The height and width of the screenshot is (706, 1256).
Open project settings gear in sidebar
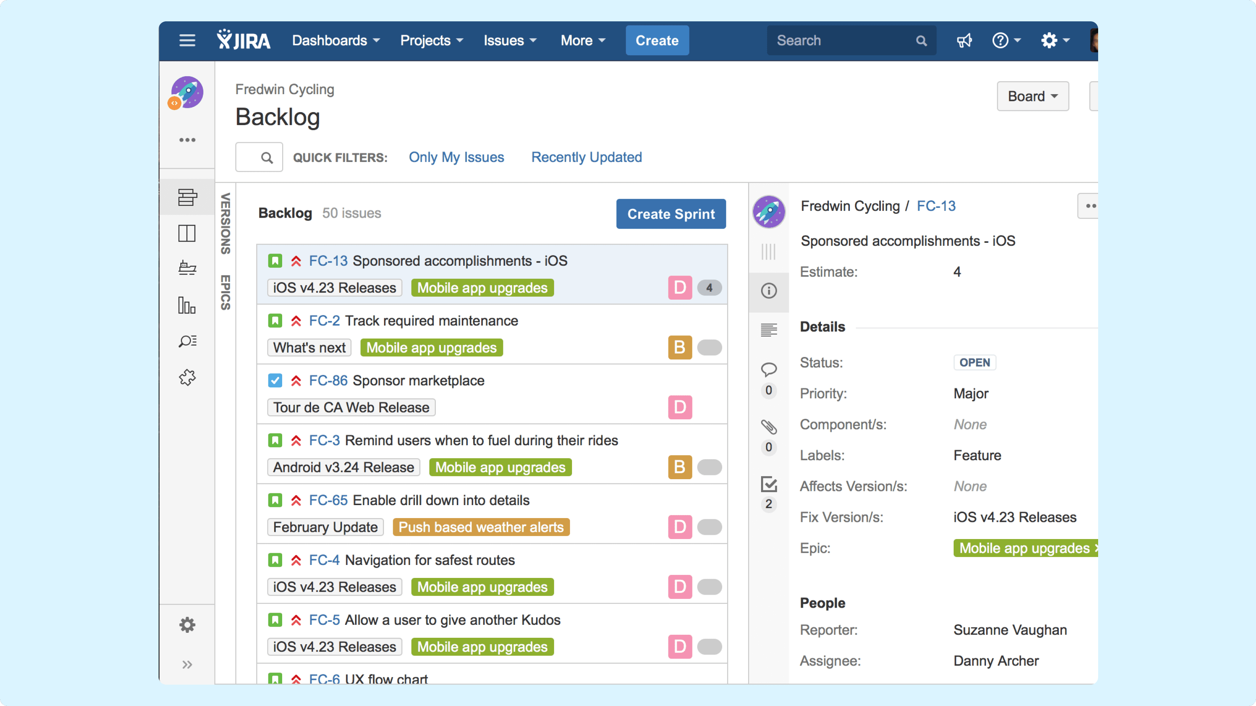tap(187, 624)
